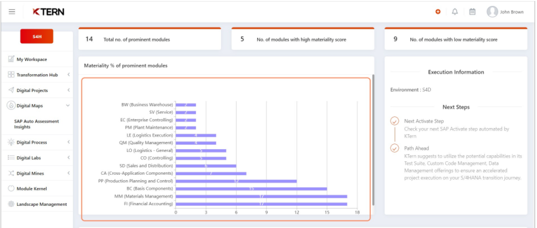
Task: Click the SD (Sales and Distribution) bar
Action: 206,166
